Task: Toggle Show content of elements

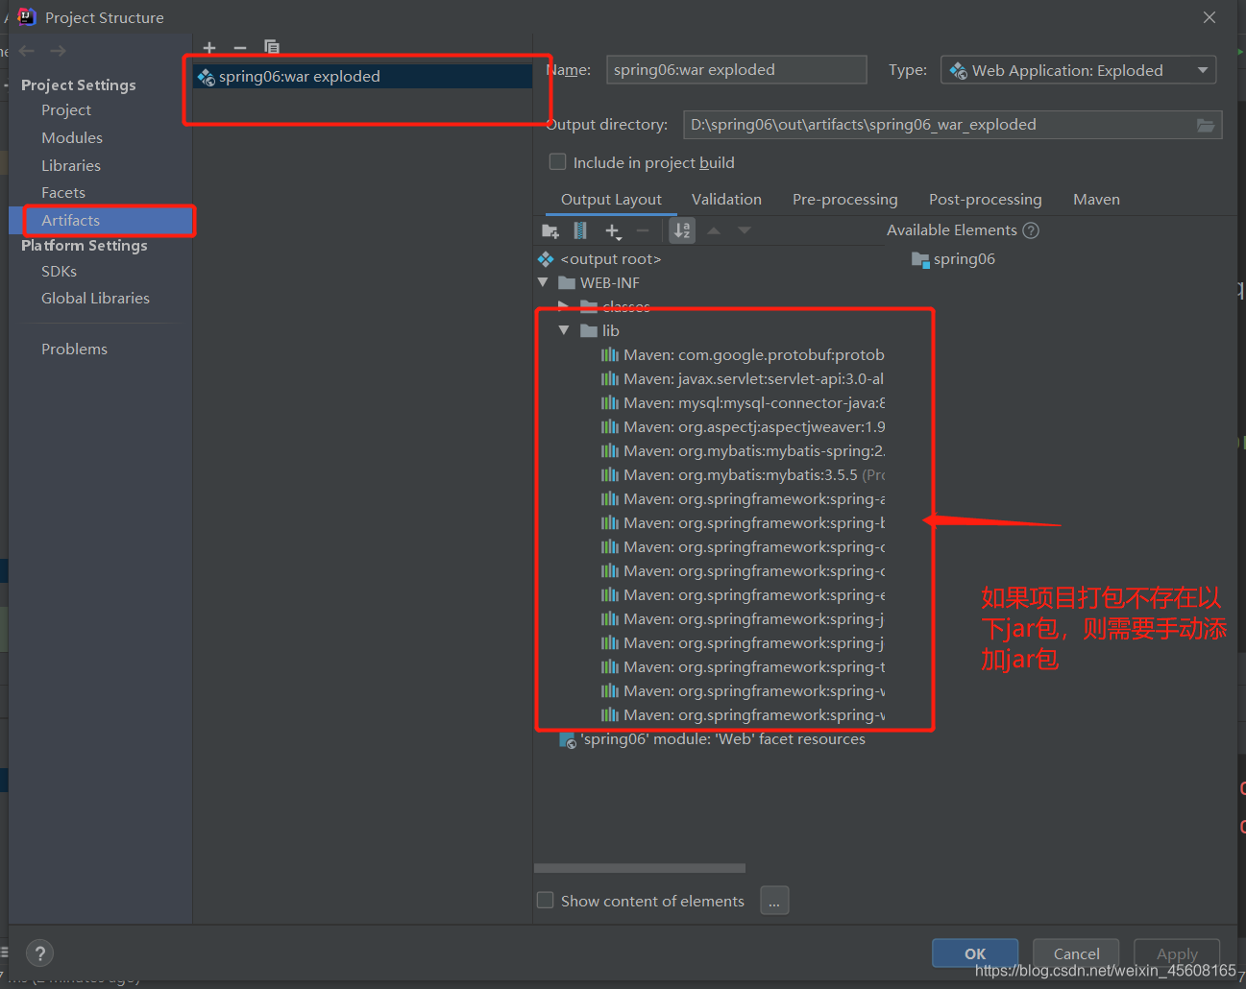Action: 545,900
